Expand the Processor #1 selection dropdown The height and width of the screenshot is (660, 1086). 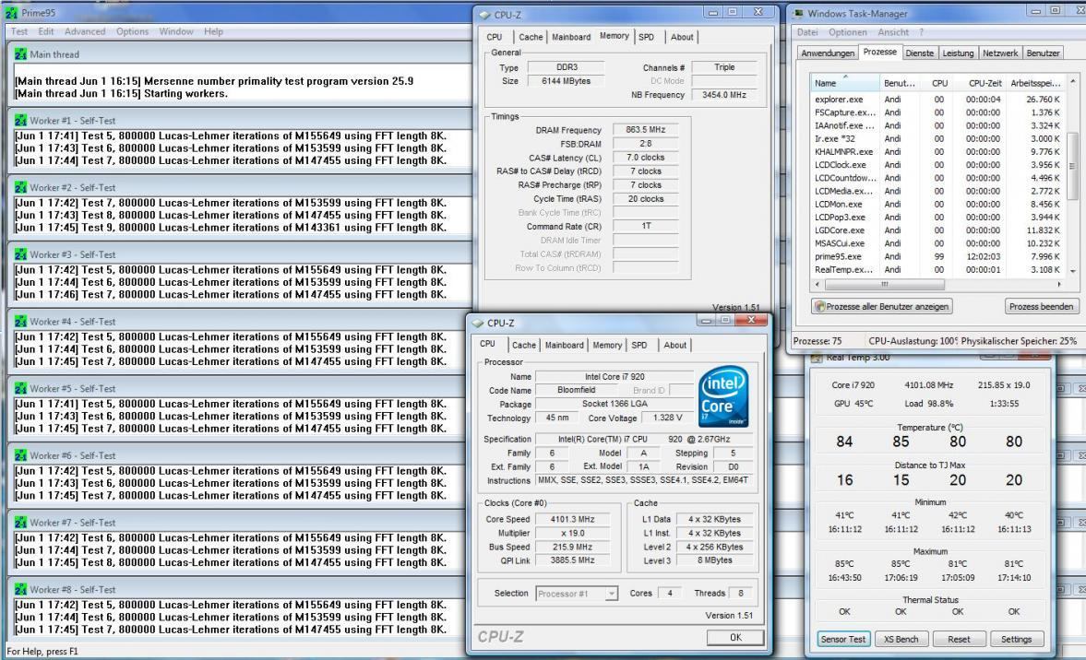click(612, 595)
